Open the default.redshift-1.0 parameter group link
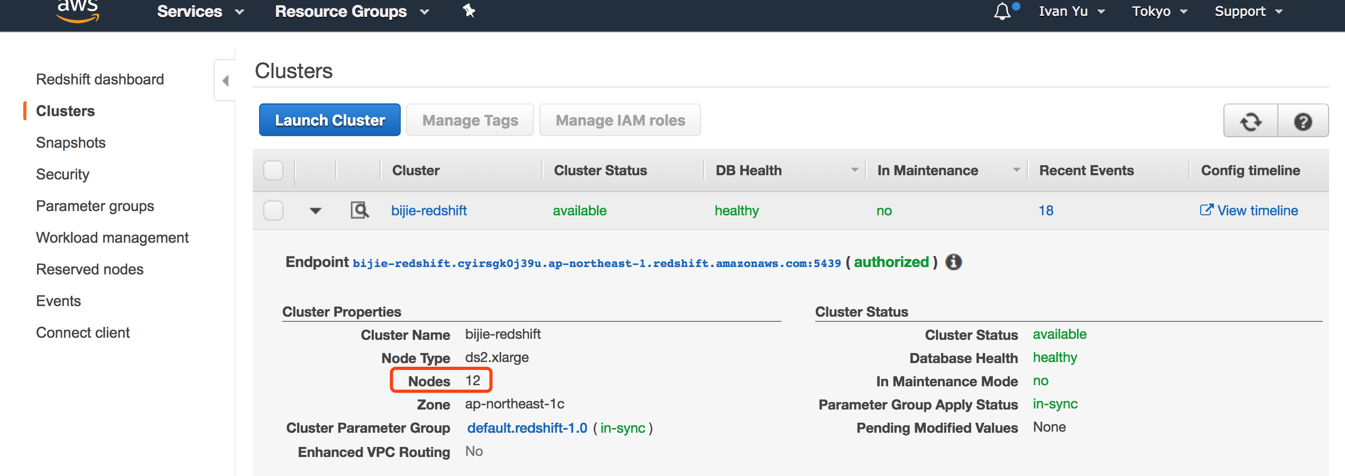Viewport: 1345px width, 476px height. 527,428
